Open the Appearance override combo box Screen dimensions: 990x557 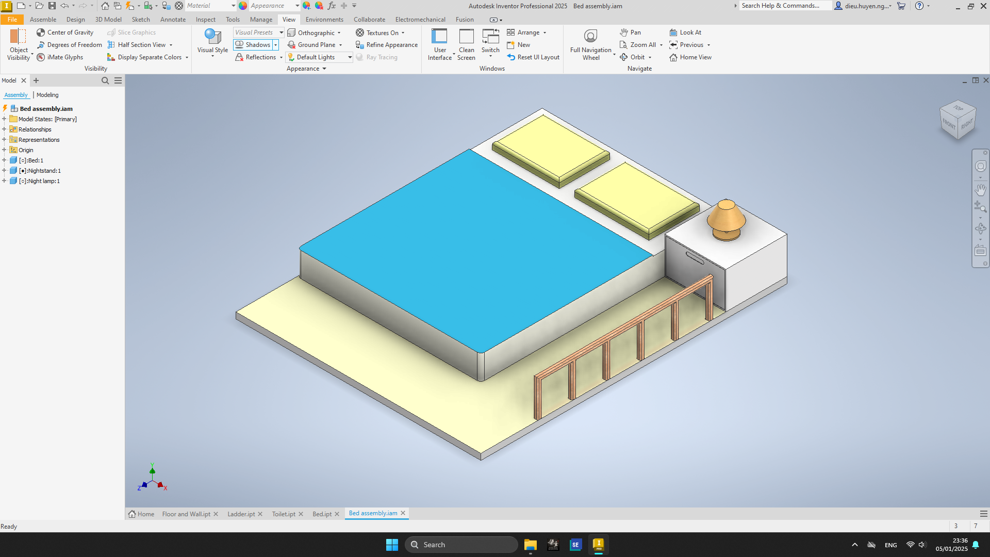pos(274,6)
